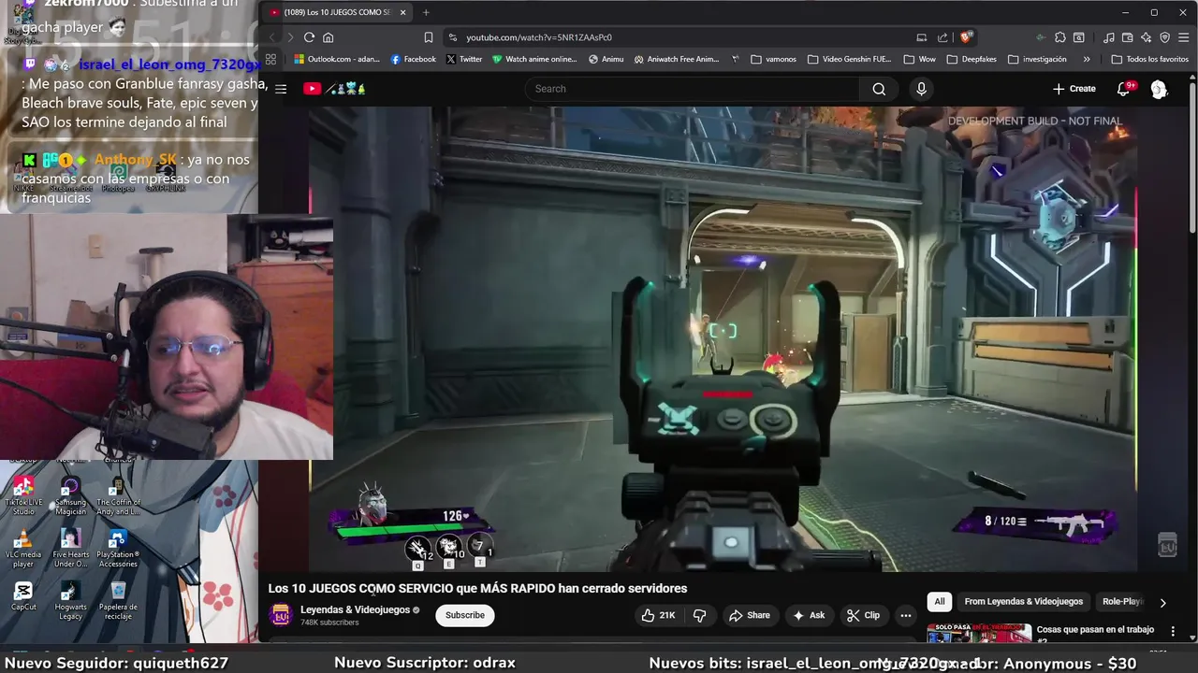
Task: Open the Cosas que pasan en el trabajo thumbnail
Action: 979,635
